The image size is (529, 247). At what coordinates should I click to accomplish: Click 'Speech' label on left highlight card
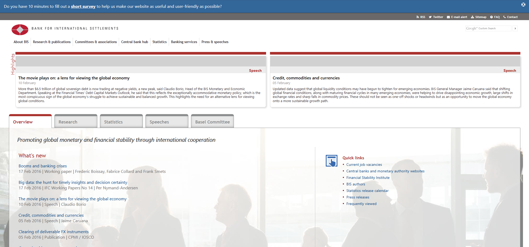[x=255, y=70]
